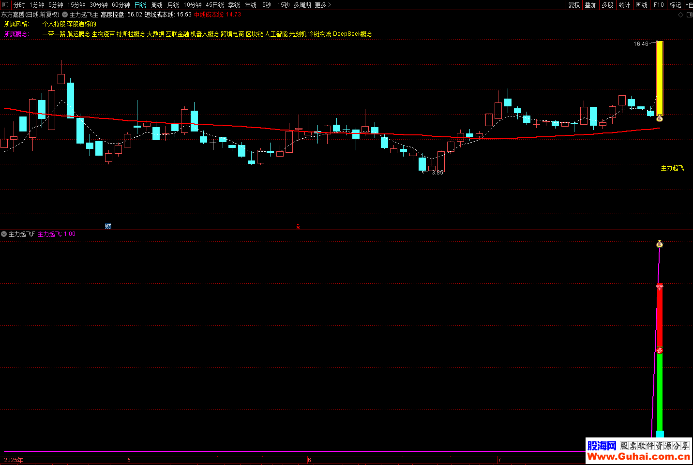This screenshot has height=465, width=693.
Task: Click the 互联金融 concept tag
Action: pos(178,34)
